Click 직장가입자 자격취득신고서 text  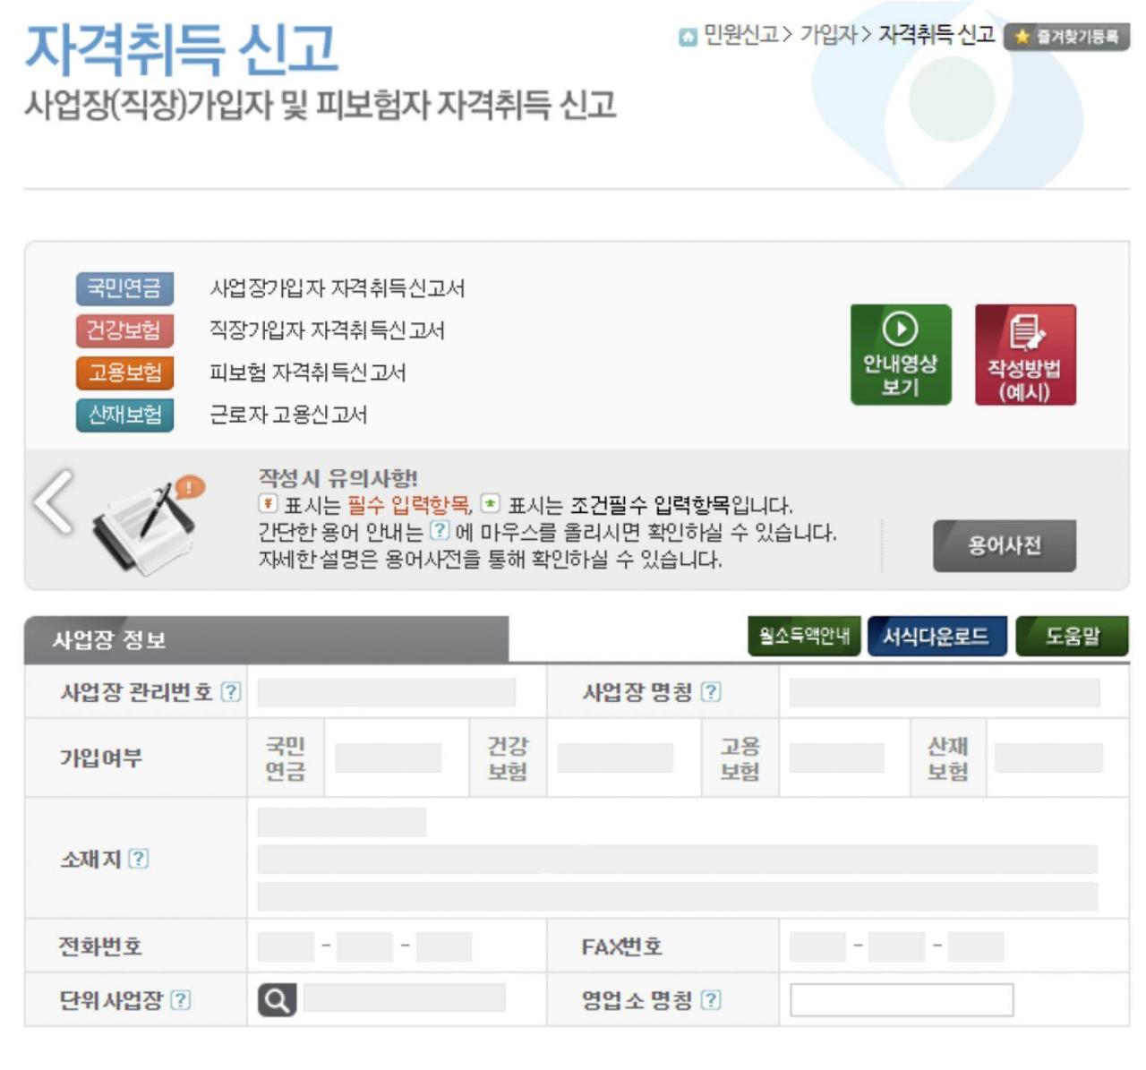click(x=327, y=330)
